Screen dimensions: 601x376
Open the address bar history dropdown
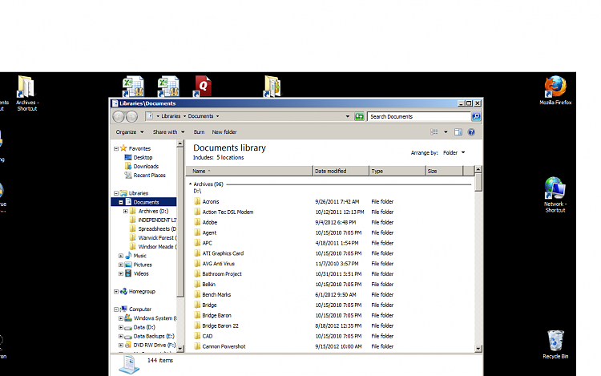tap(348, 116)
